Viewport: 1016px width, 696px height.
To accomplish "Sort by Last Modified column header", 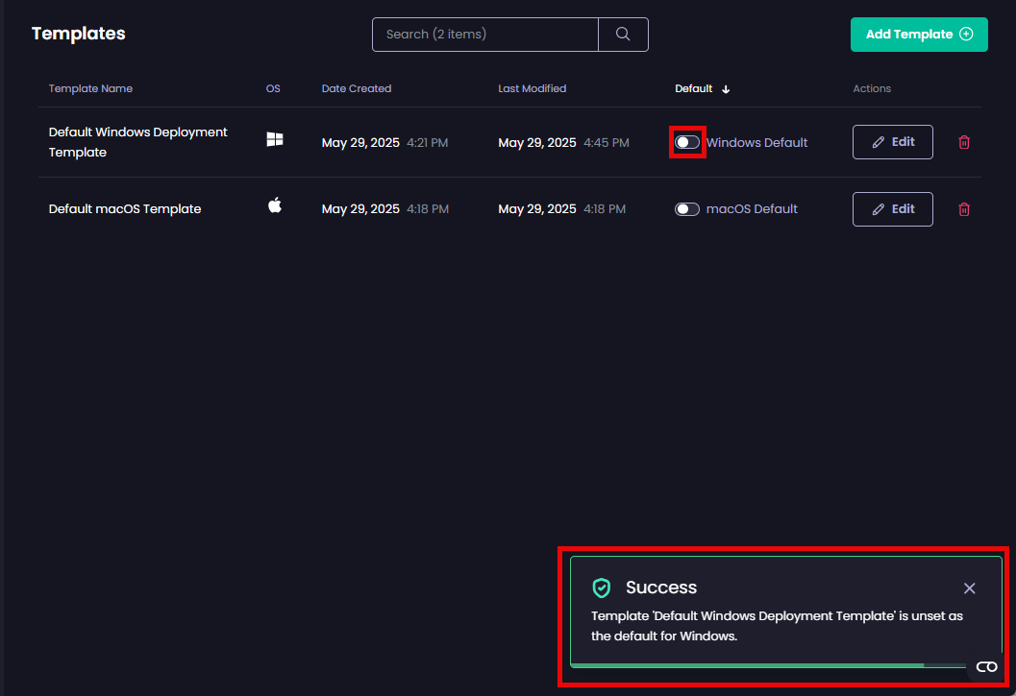I will [x=532, y=88].
